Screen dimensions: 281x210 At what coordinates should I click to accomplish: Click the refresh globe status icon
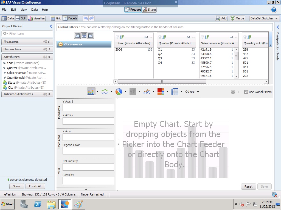tap(274, 194)
